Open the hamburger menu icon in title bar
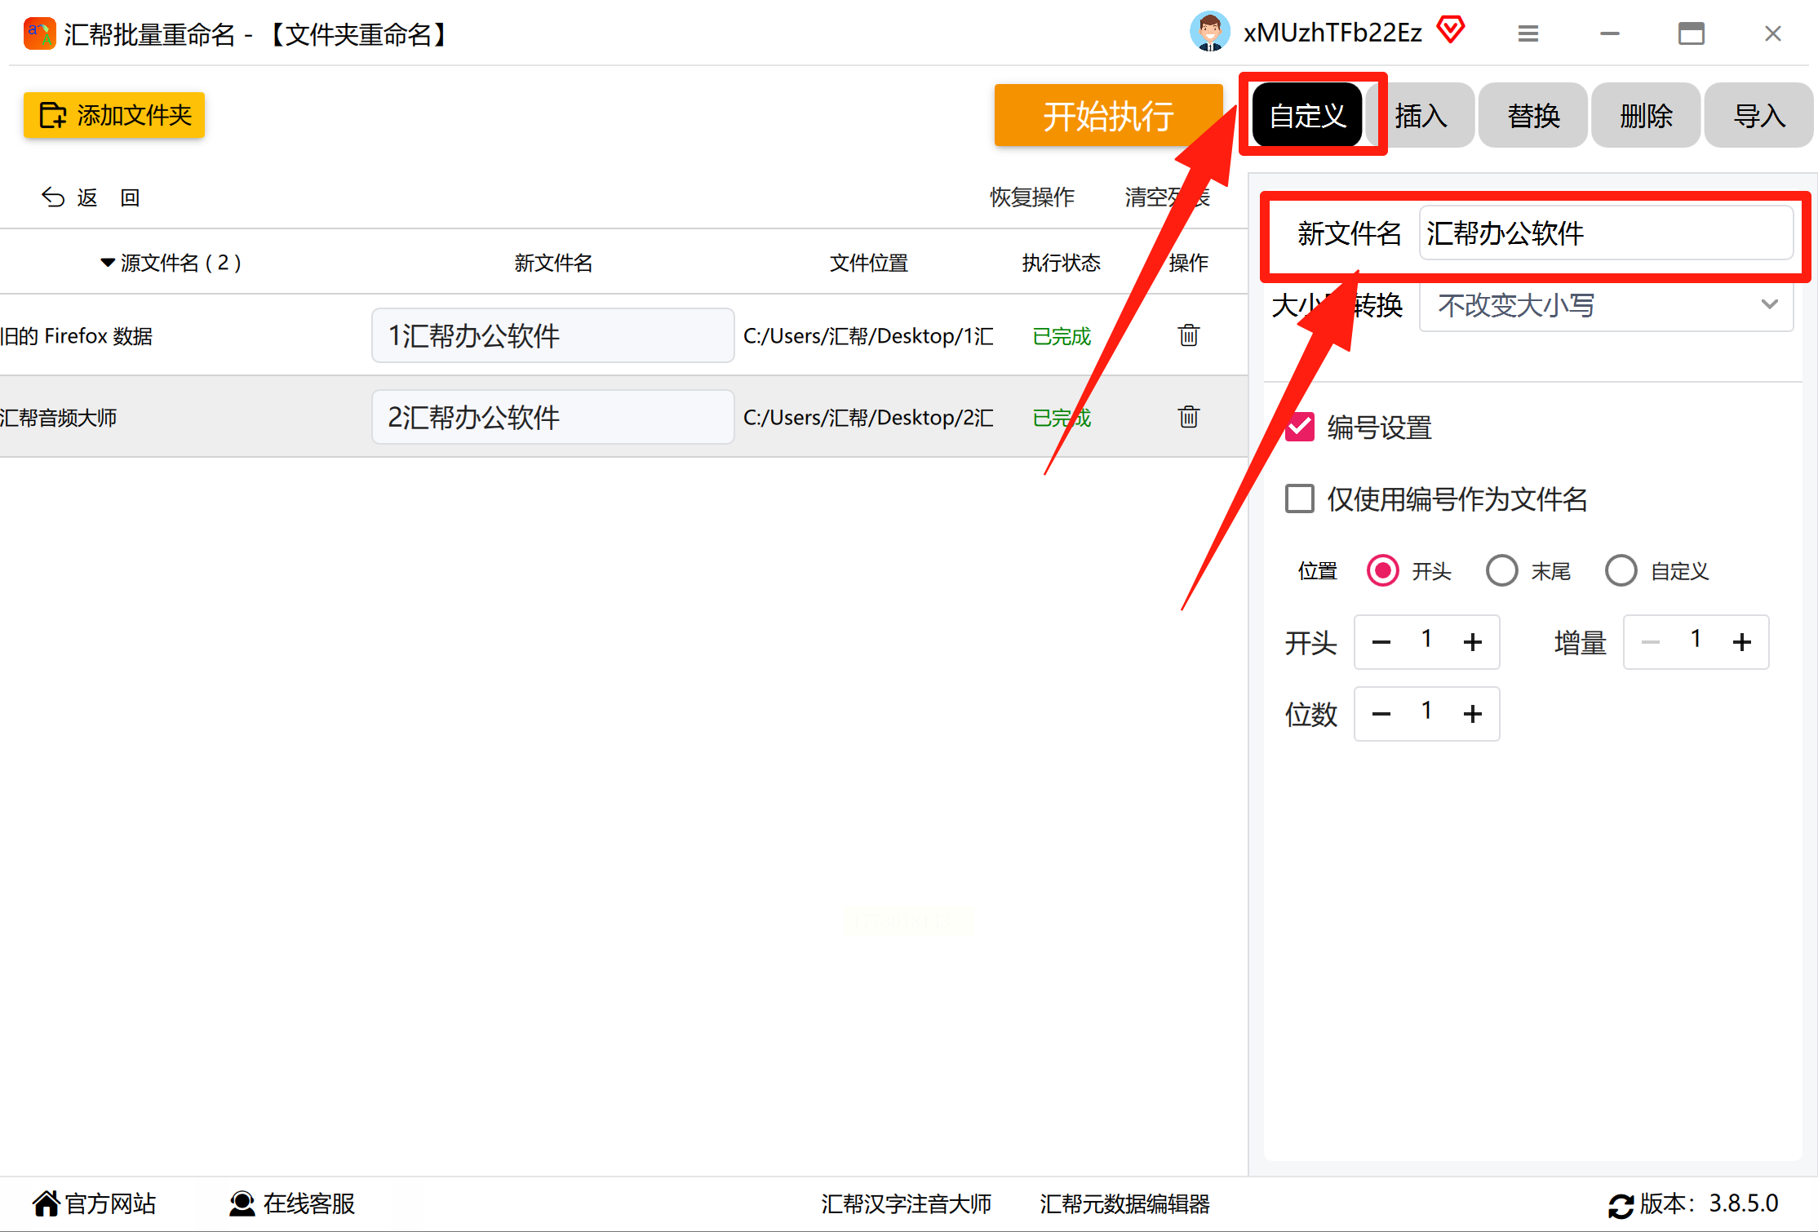The width and height of the screenshot is (1818, 1232). 1528,33
